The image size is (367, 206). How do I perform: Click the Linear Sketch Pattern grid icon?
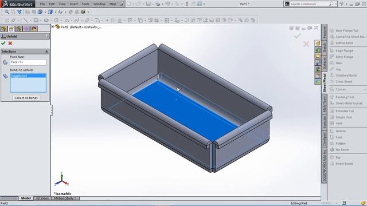click(167, 21)
